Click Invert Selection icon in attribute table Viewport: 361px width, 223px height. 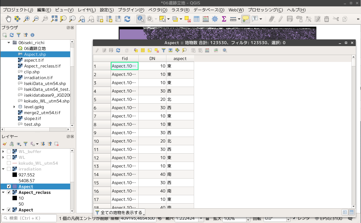coord(150,51)
